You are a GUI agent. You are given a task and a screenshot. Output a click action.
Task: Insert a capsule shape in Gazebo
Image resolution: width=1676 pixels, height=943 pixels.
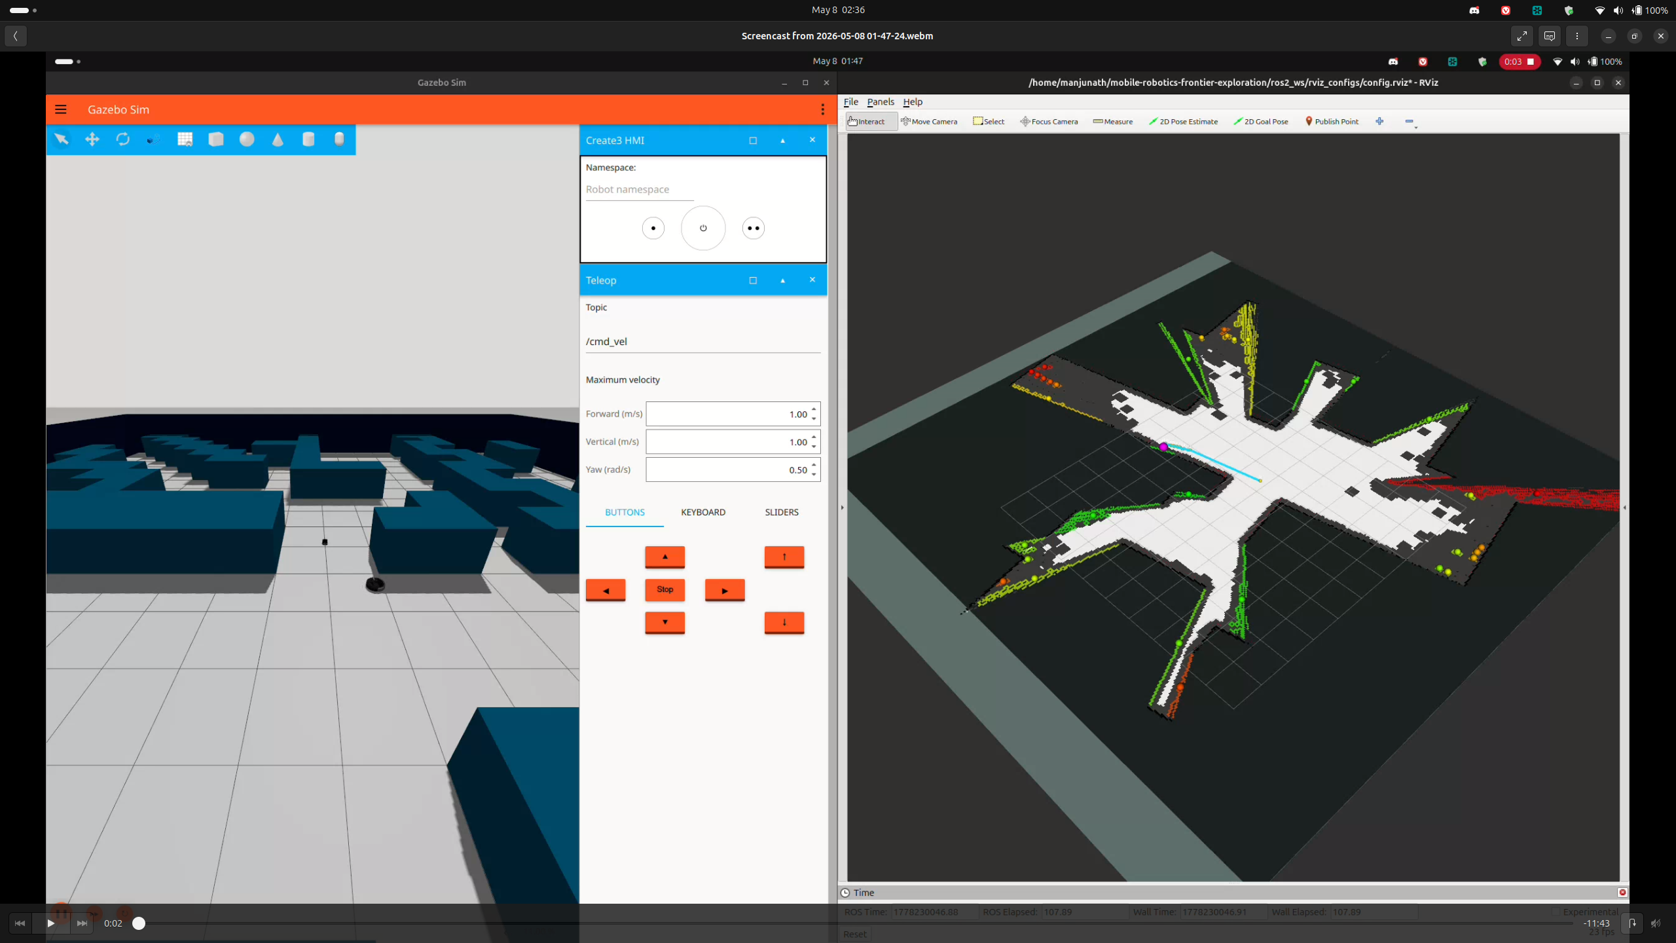[339, 139]
